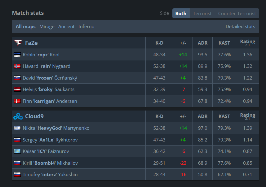Click the Russian flag beside Ax1Le
This screenshot has width=266, height=187.
point(17,140)
